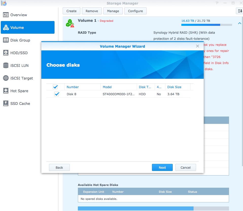The width and height of the screenshot is (243, 211).
Task: Close the Volume Manager Wizard dialog
Action: pos(197,46)
